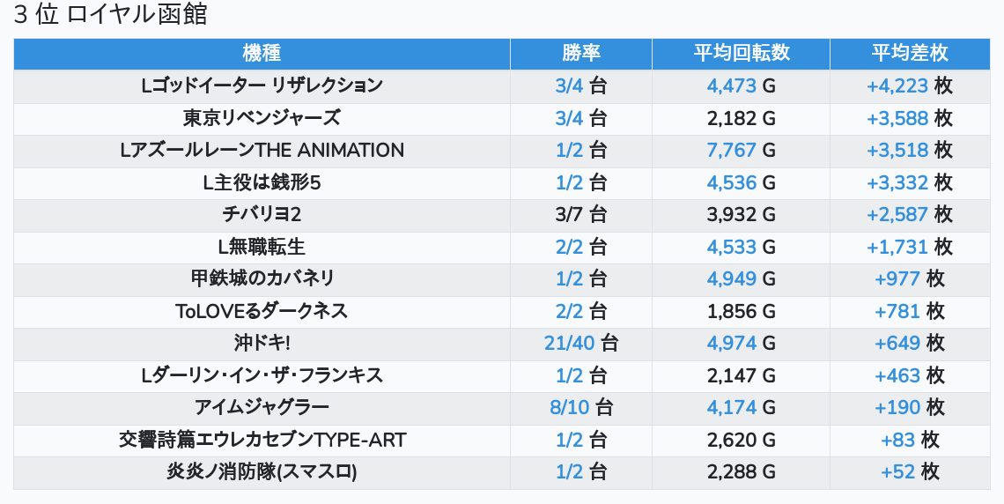The image size is (1004, 504).
Task: Click the L主役は銭形5 machine name
Action: click(262, 183)
